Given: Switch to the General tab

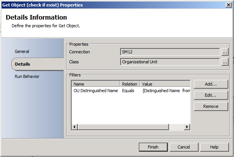Looking at the screenshot, I should [x=22, y=51].
